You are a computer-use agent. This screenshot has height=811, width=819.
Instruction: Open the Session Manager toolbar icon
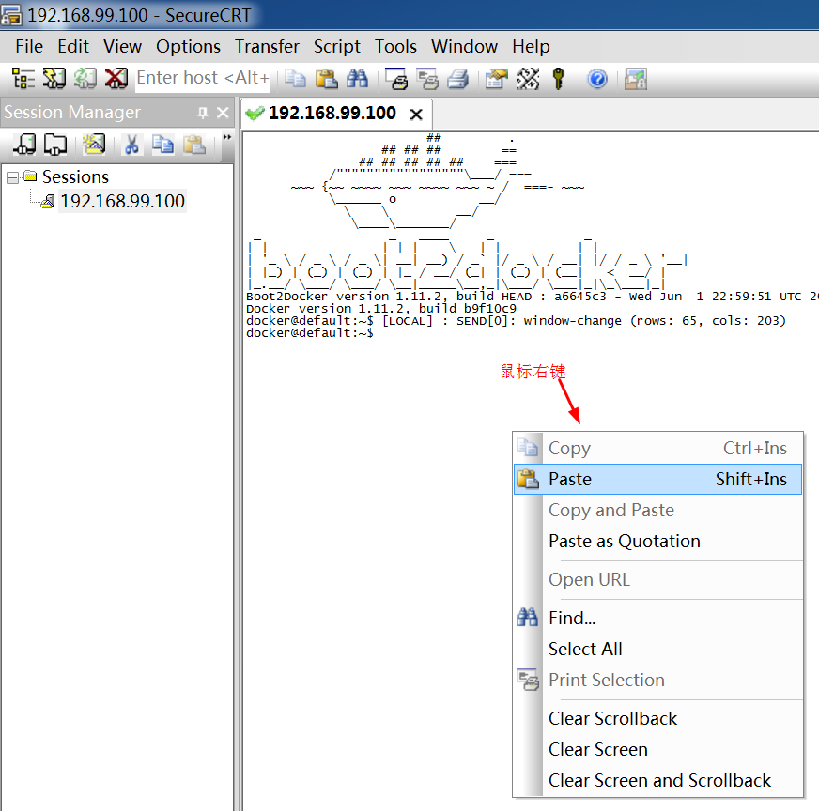23,80
